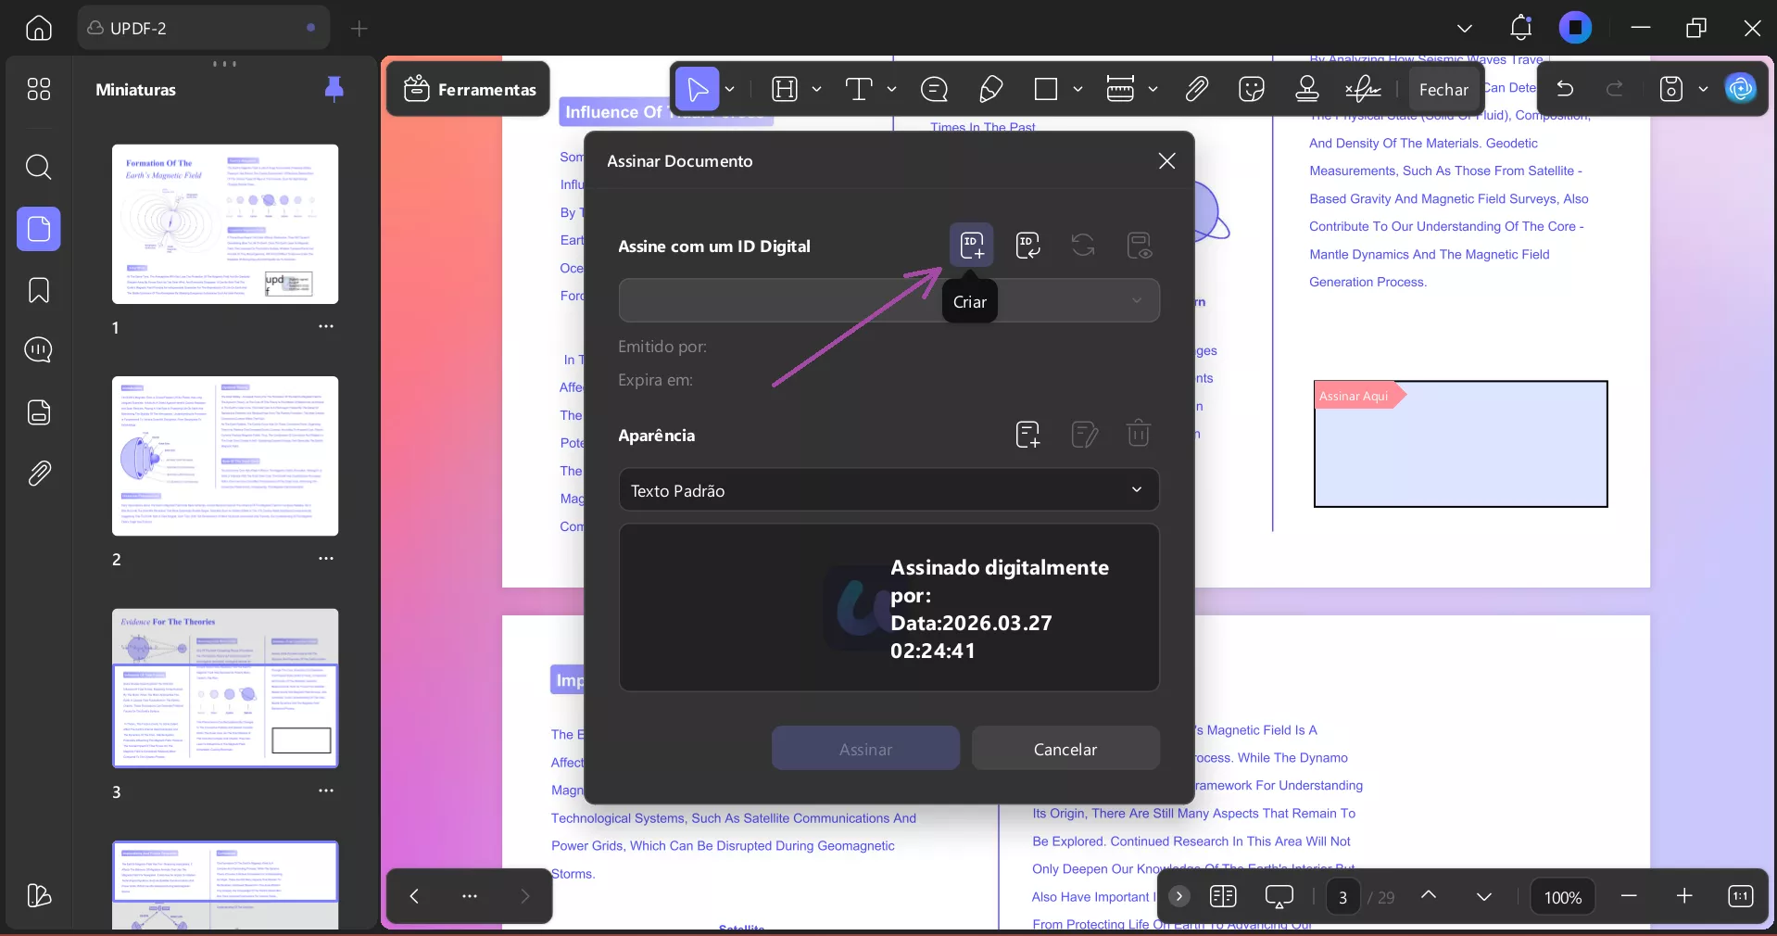1777x936 pixels.
Task: Select page 1 thumbnail
Action: click(x=225, y=224)
